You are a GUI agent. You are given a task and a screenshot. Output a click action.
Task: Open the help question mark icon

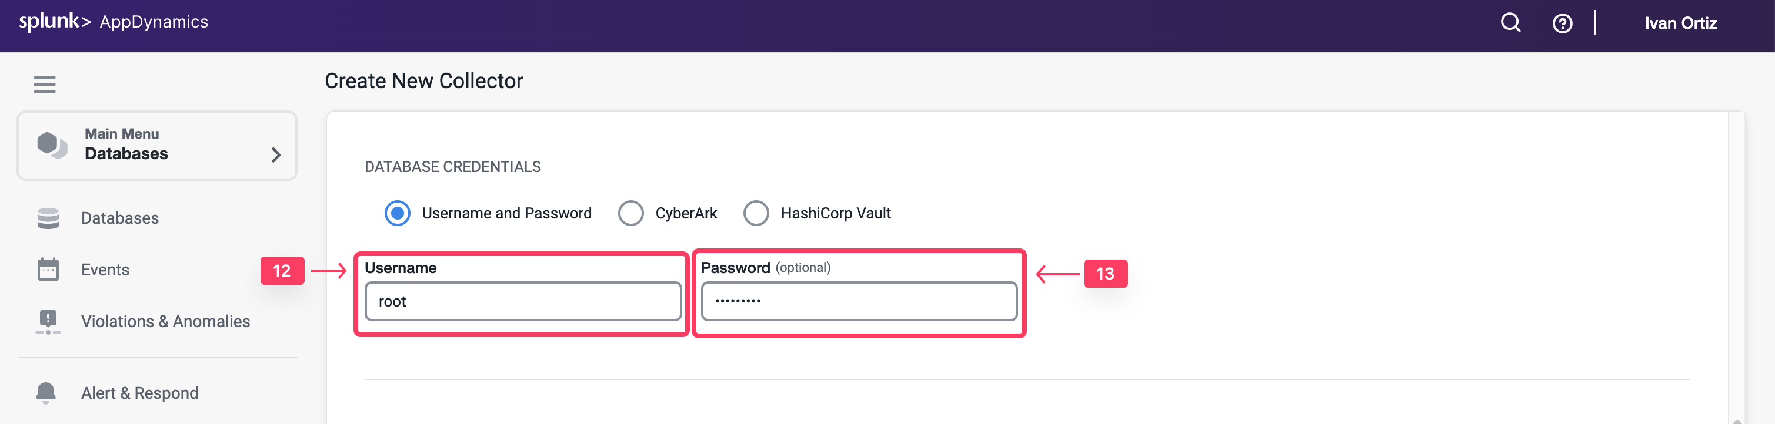pos(1562,23)
